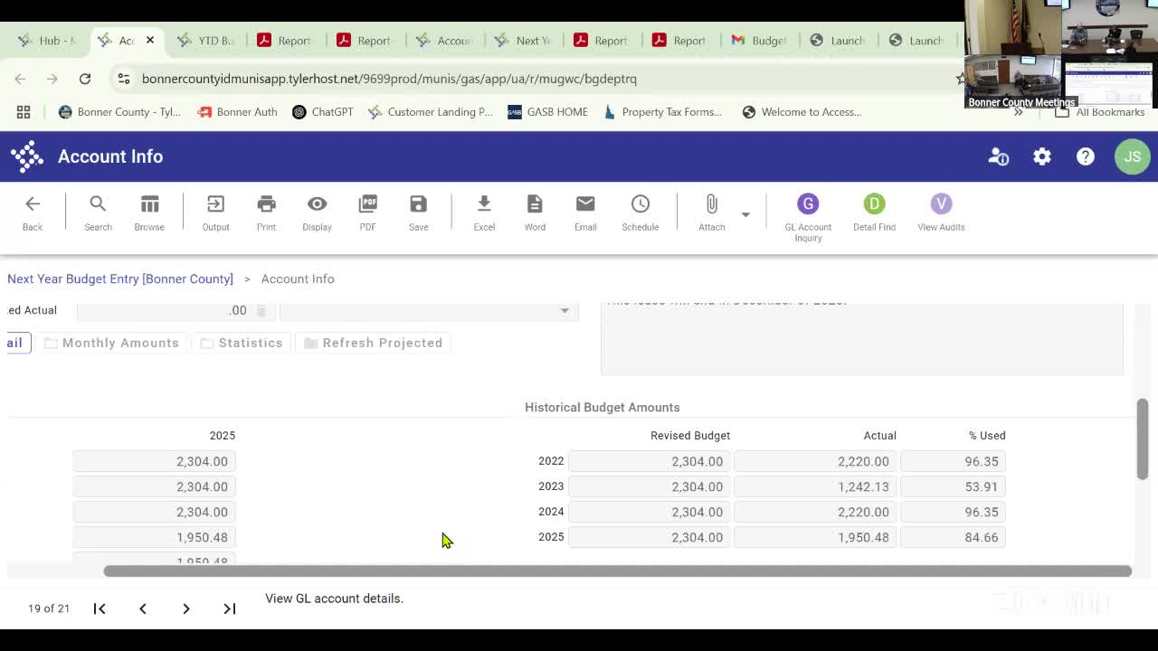
Task: Click the Tyler logo in the app header
Action: click(27, 156)
